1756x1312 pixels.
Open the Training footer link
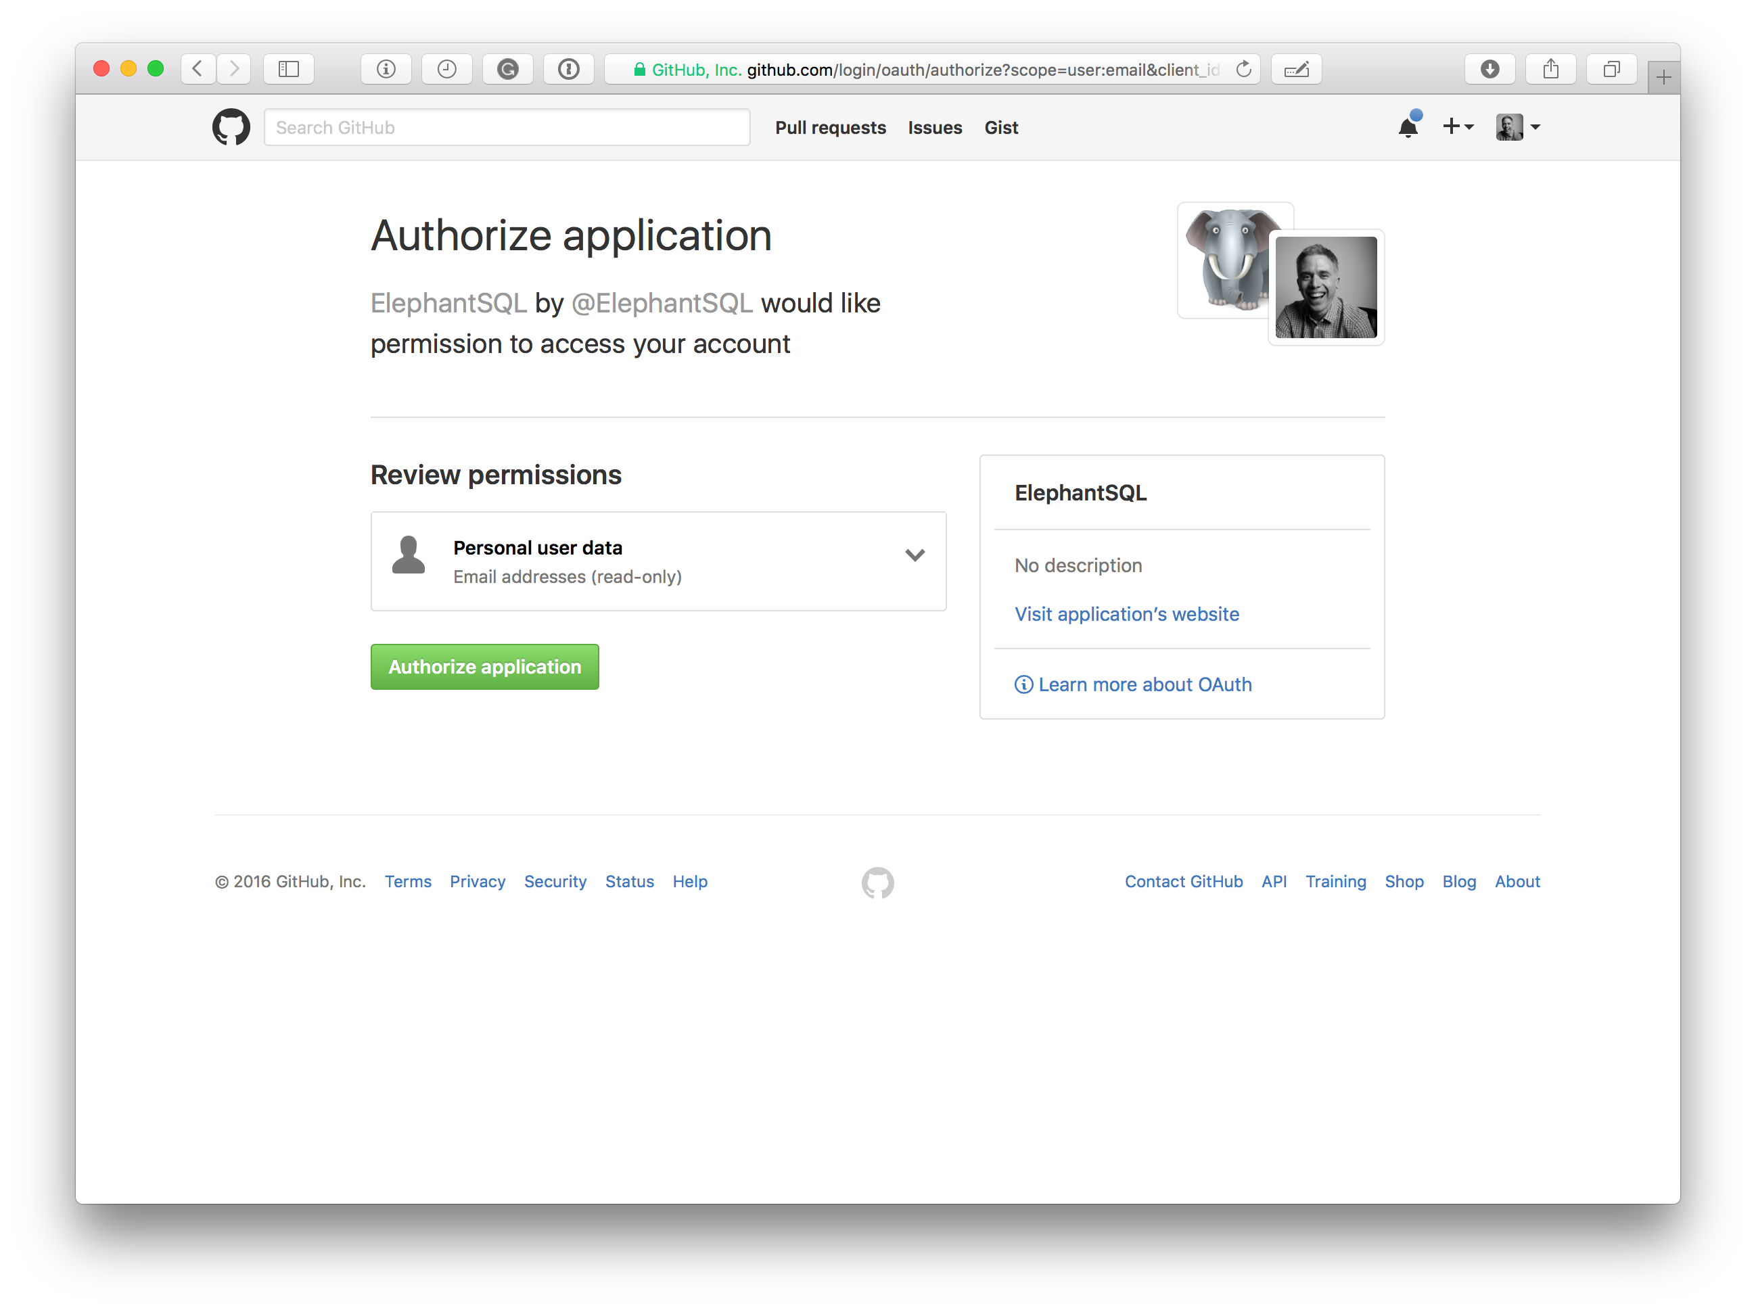coord(1336,882)
